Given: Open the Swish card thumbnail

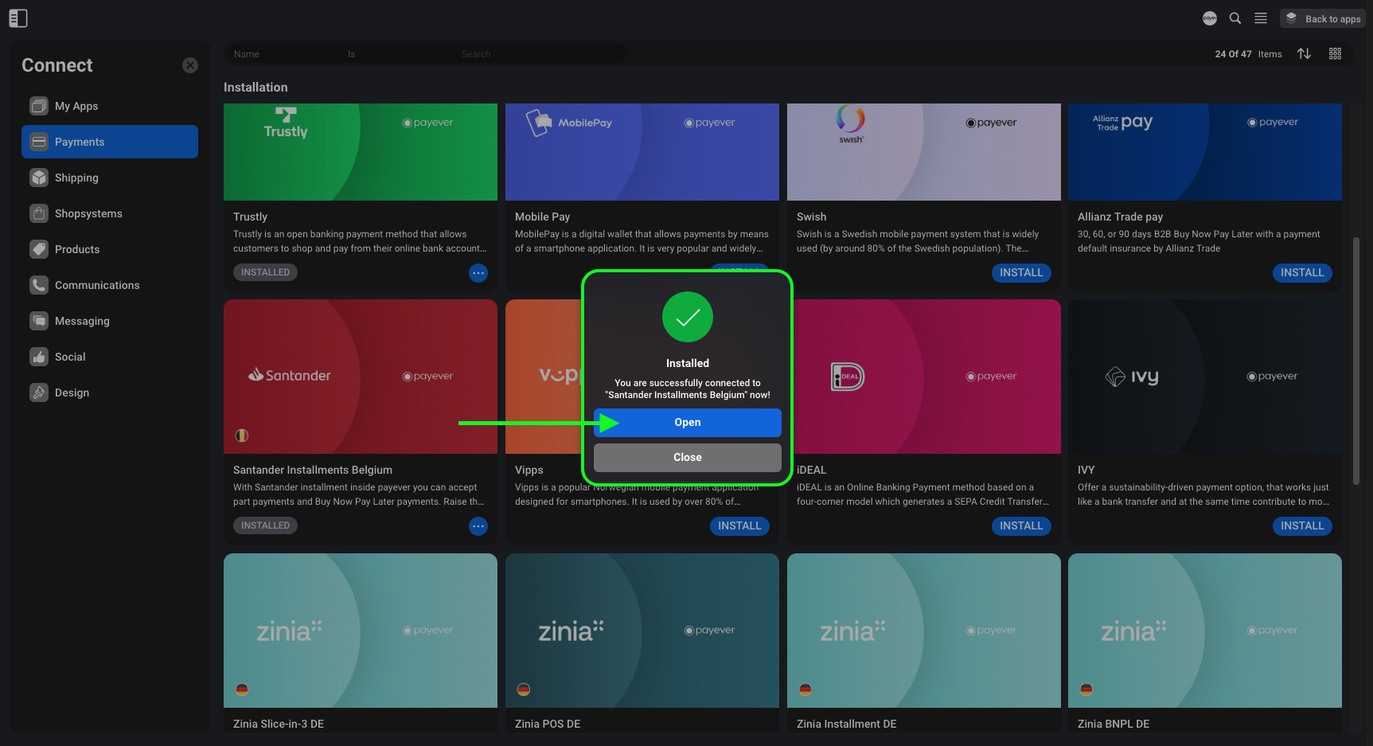Looking at the screenshot, I should pos(924,152).
